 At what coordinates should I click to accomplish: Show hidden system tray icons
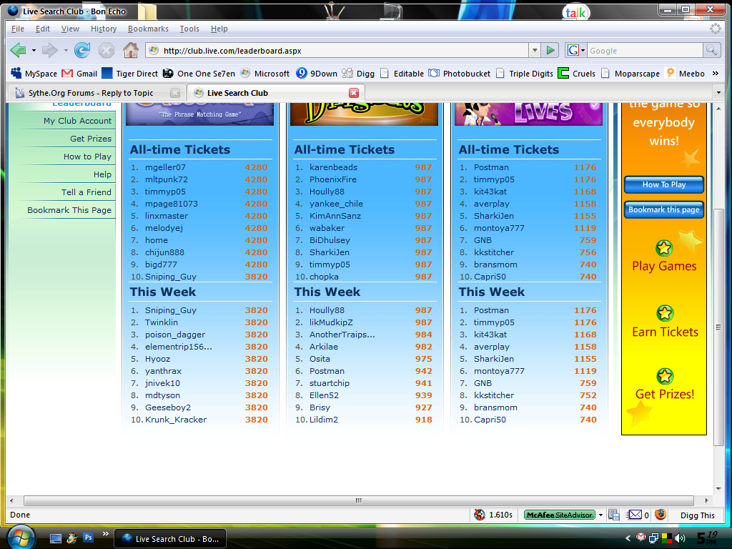[x=628, y=538]
